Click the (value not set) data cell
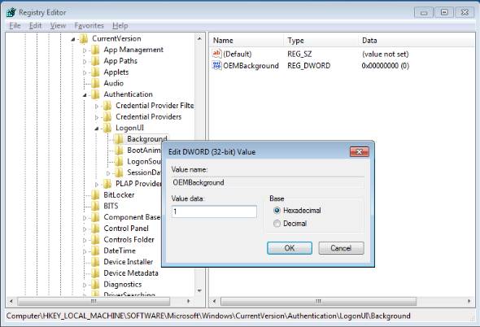This screenshot has width=480, height=327. click(385, 54)
